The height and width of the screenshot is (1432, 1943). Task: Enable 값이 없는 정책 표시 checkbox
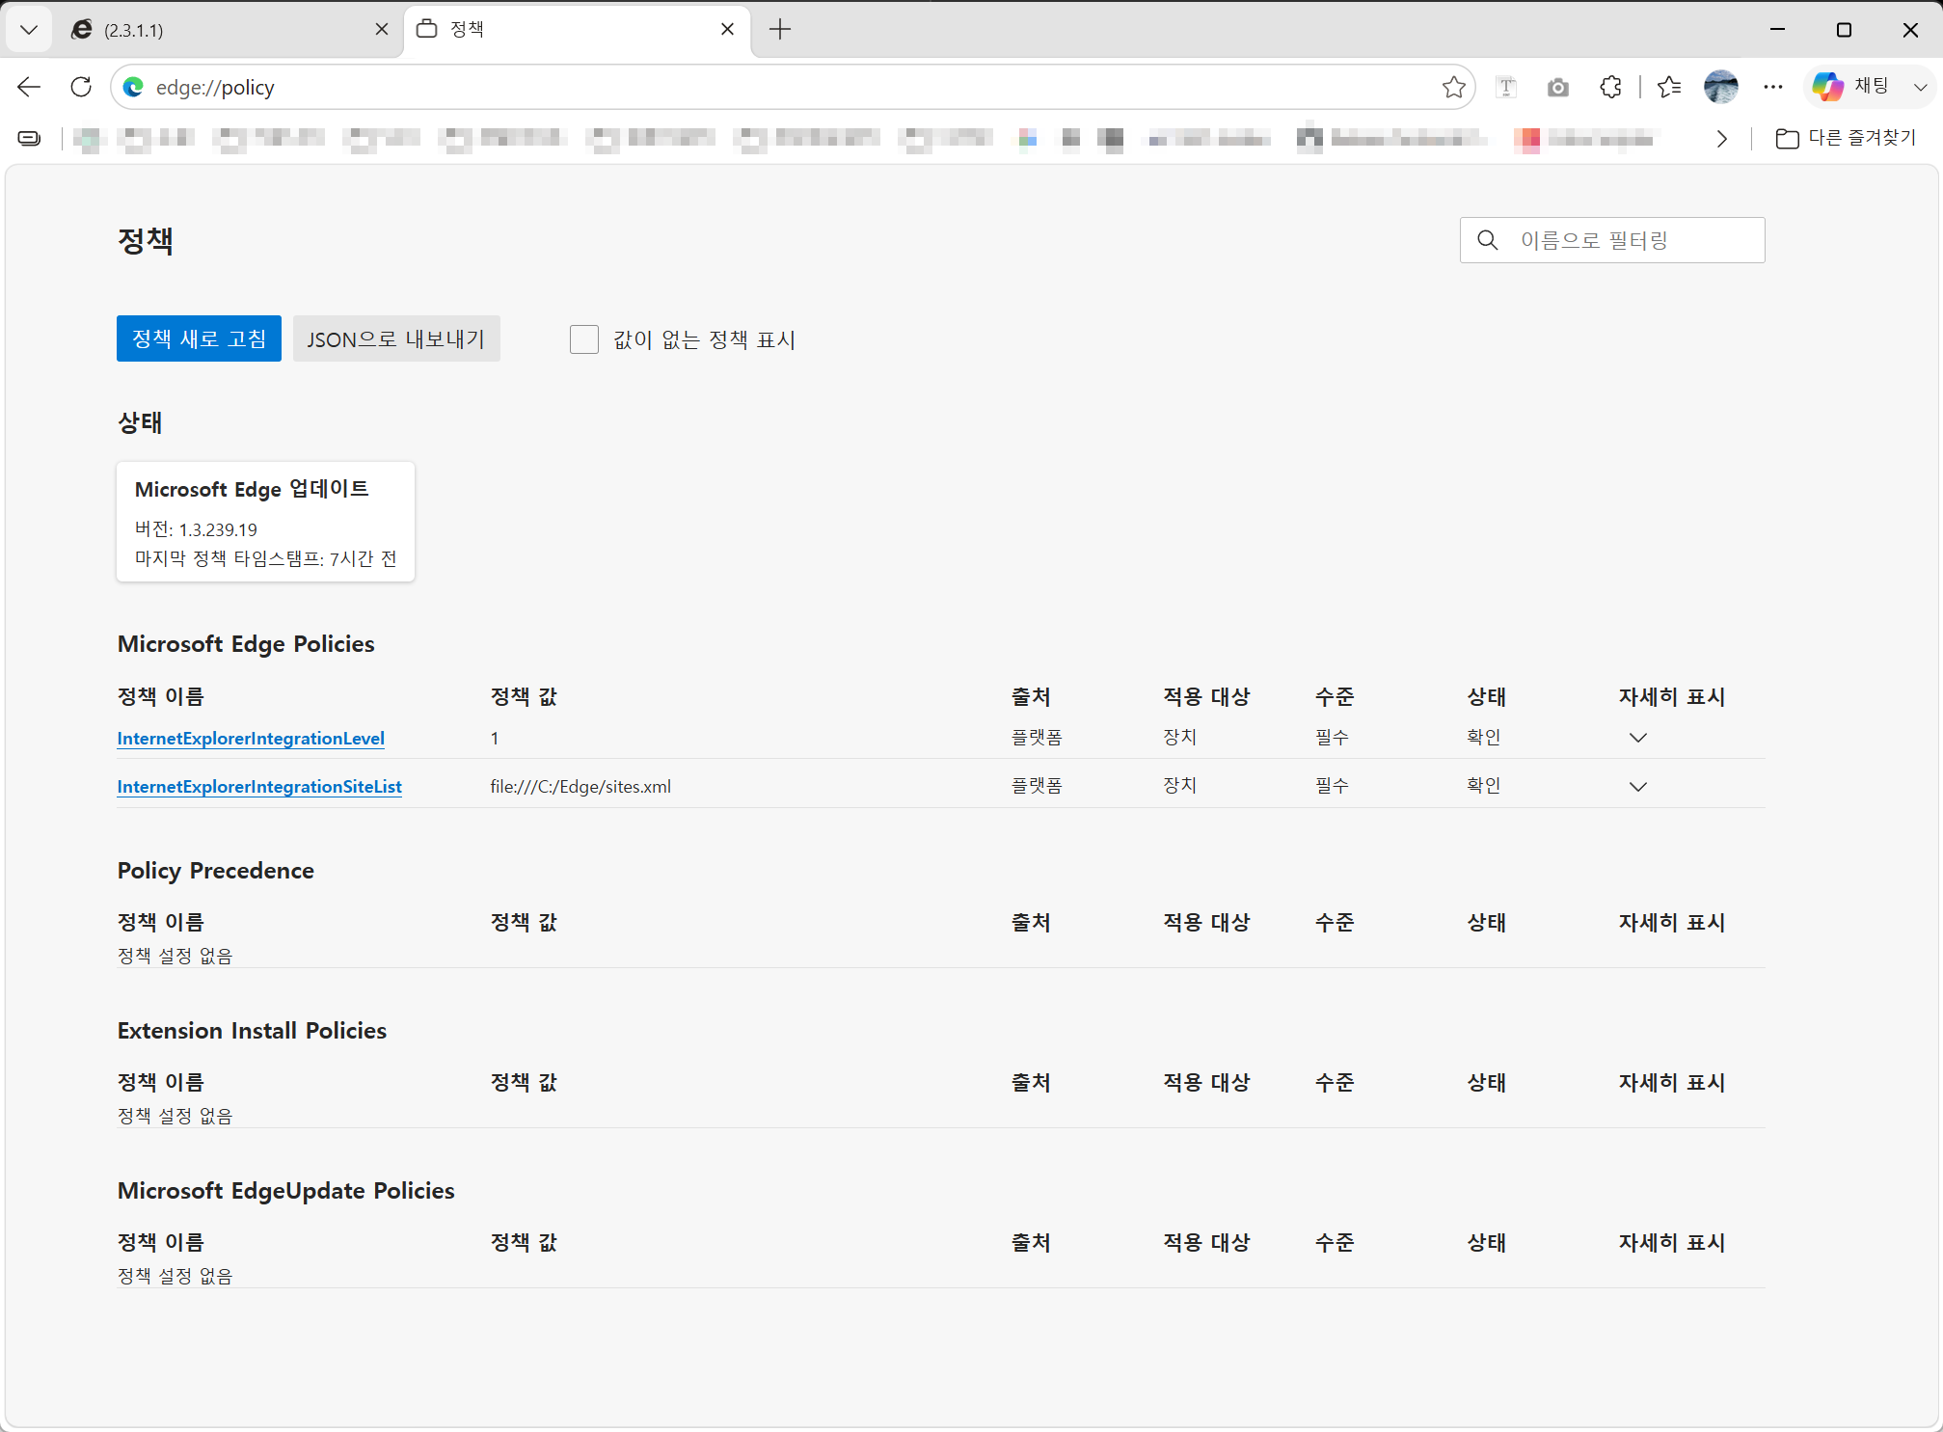pyautogui.click(x=584, y=339)
